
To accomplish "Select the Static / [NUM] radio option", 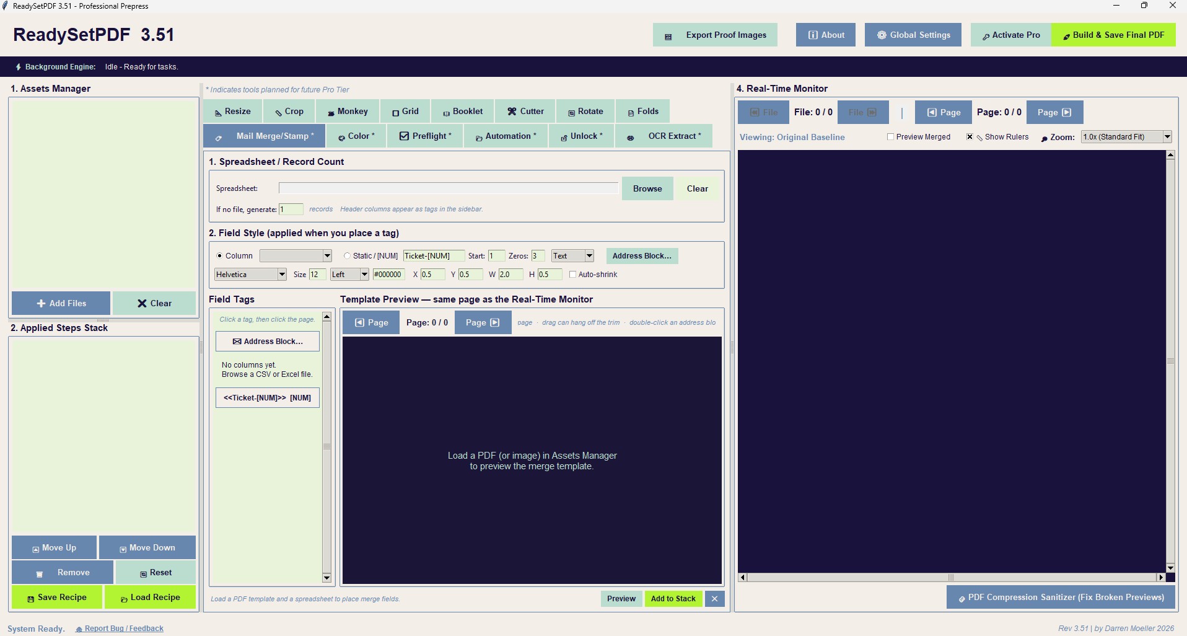I will [347, 256].
